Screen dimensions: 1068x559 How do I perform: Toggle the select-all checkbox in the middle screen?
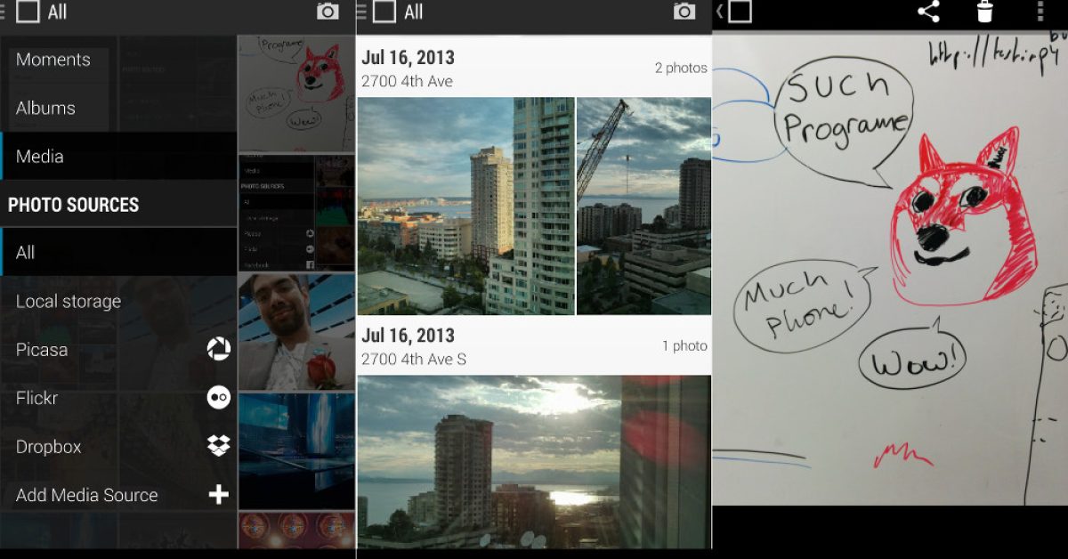click(384, 12)
